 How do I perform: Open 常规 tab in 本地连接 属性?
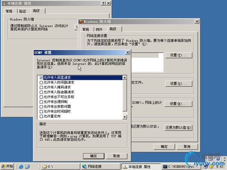(x=9, y=11)
